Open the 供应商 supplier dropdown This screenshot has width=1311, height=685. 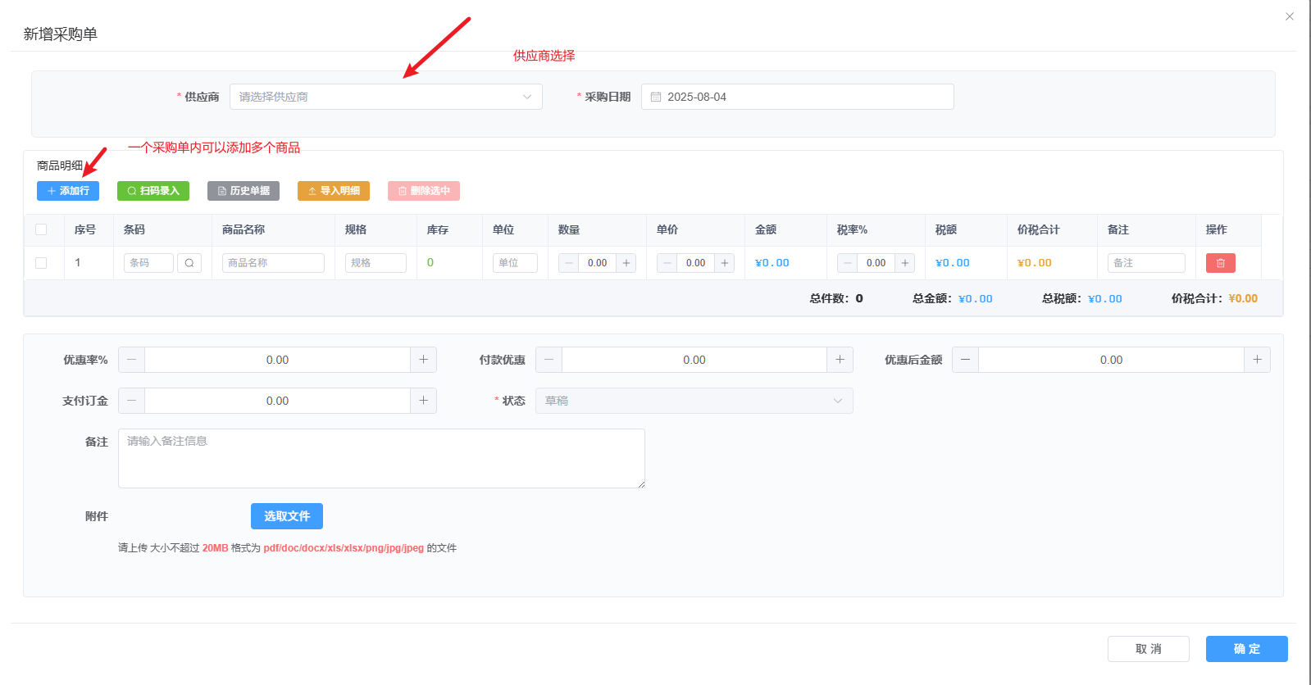pos(385,97)
